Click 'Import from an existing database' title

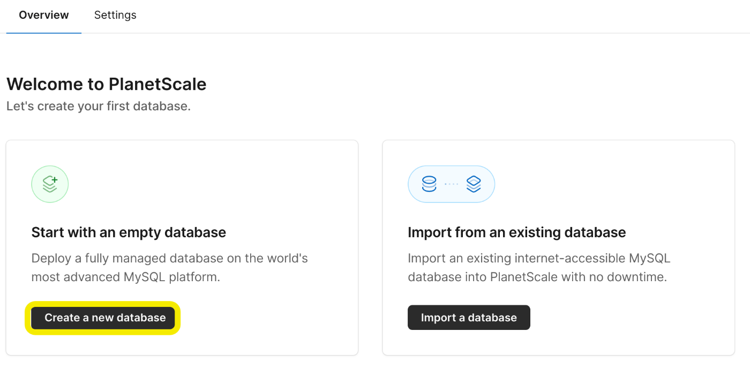pos(517,232)
